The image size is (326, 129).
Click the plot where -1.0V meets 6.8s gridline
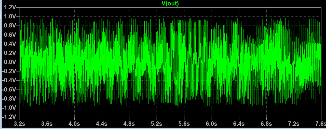tap(266, 108)
